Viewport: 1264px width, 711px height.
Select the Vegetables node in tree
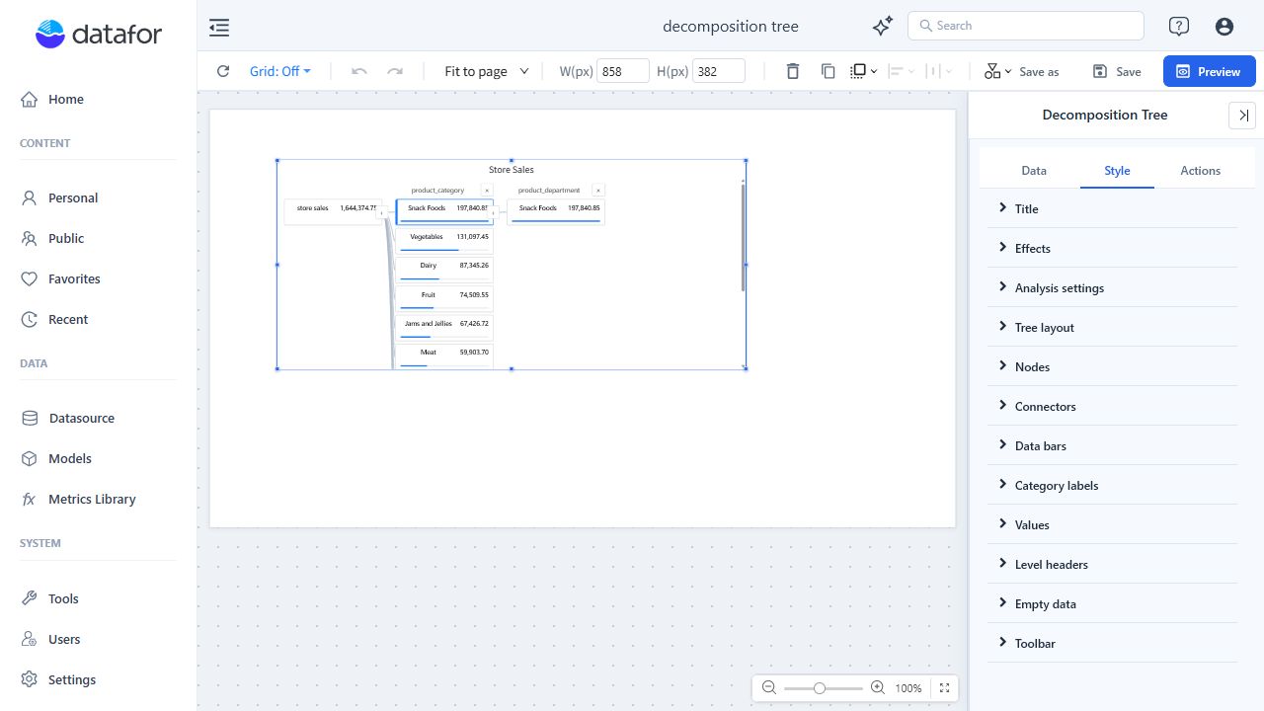444,240
